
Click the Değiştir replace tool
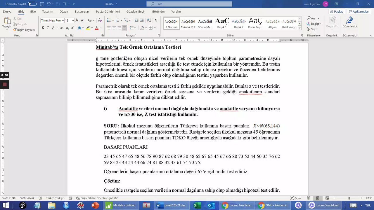[314, 24]
